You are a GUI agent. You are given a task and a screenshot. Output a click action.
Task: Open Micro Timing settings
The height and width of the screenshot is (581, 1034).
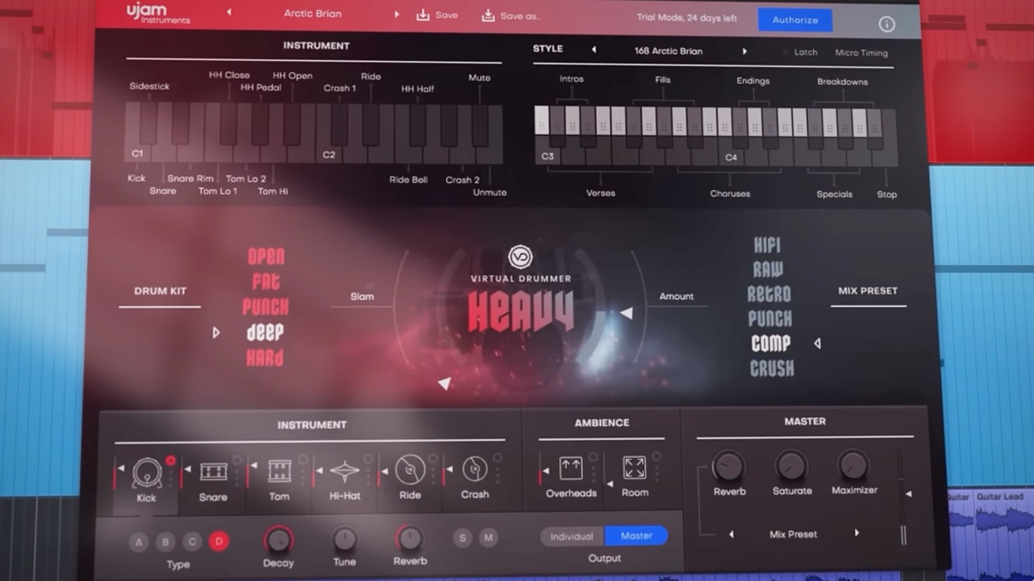click(861, 53)
